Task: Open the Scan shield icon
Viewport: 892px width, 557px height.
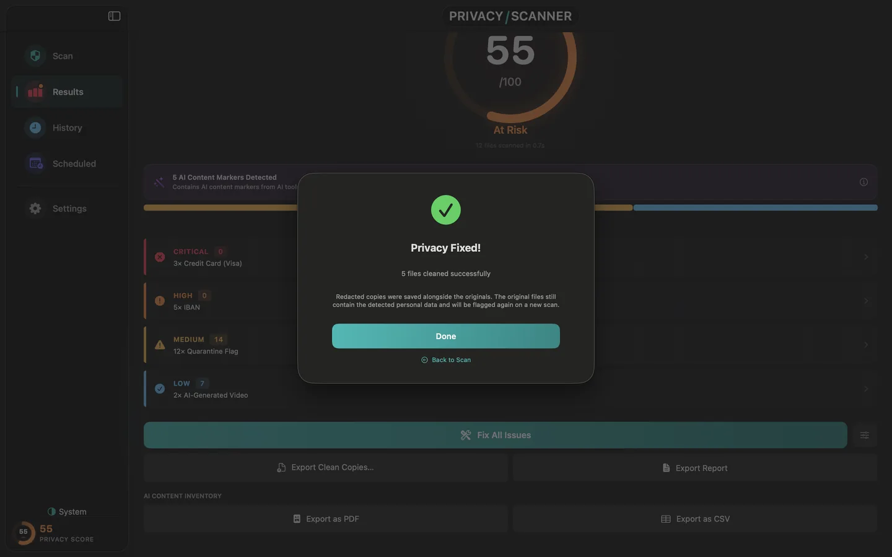Action: coord(35,56)
